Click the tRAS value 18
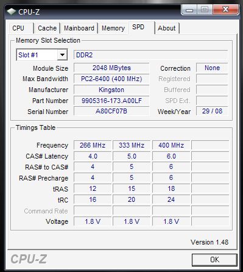 (171, 188)
